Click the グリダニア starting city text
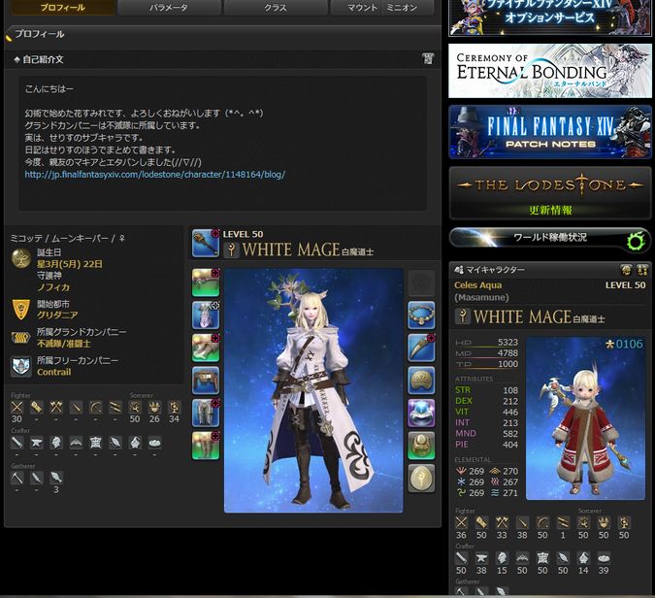The width and height of the screenshot is (655, 598). coord(57,315)
